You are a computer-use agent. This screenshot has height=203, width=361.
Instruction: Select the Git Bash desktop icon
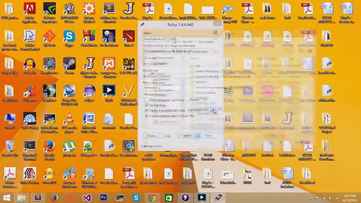49,38
